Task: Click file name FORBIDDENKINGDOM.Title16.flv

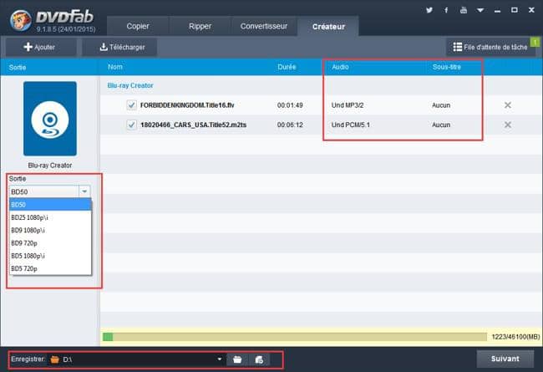Action: (187, 105)
